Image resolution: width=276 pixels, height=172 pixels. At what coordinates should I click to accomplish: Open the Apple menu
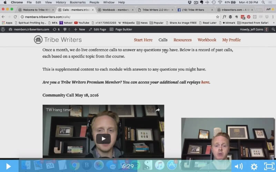pyautogui.click(x=5, y=2)
